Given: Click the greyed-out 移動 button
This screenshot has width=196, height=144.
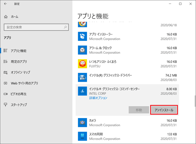Looking at the screenshot, I should [139, 110].
